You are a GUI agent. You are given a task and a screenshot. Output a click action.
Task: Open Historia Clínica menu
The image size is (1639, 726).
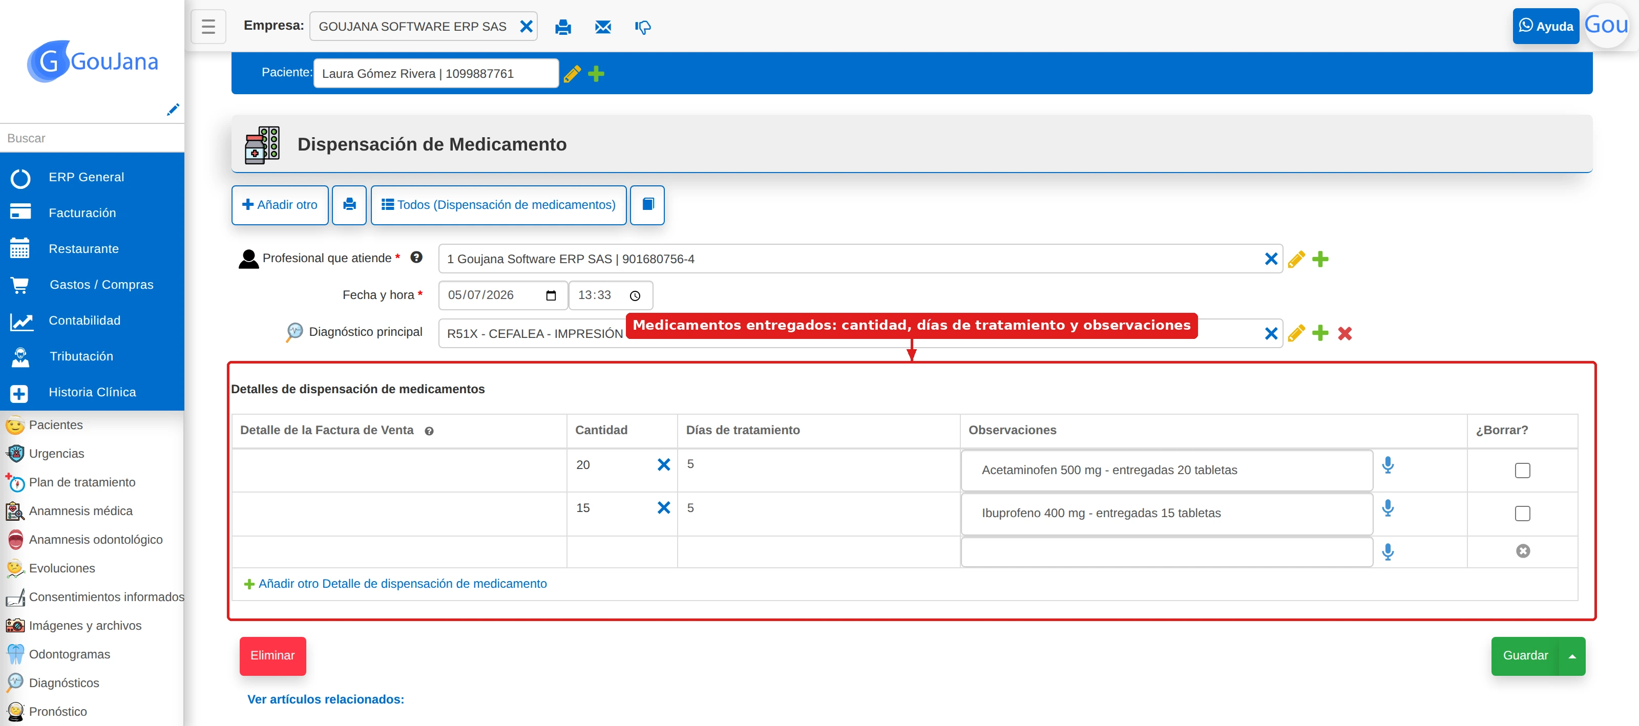92,392
